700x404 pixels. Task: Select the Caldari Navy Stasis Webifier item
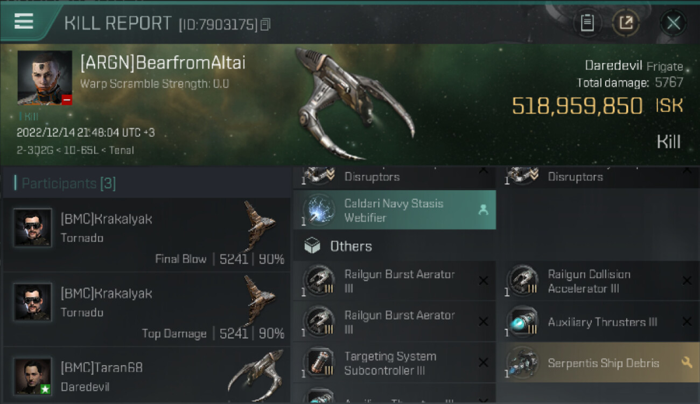(x=394, y=210)
